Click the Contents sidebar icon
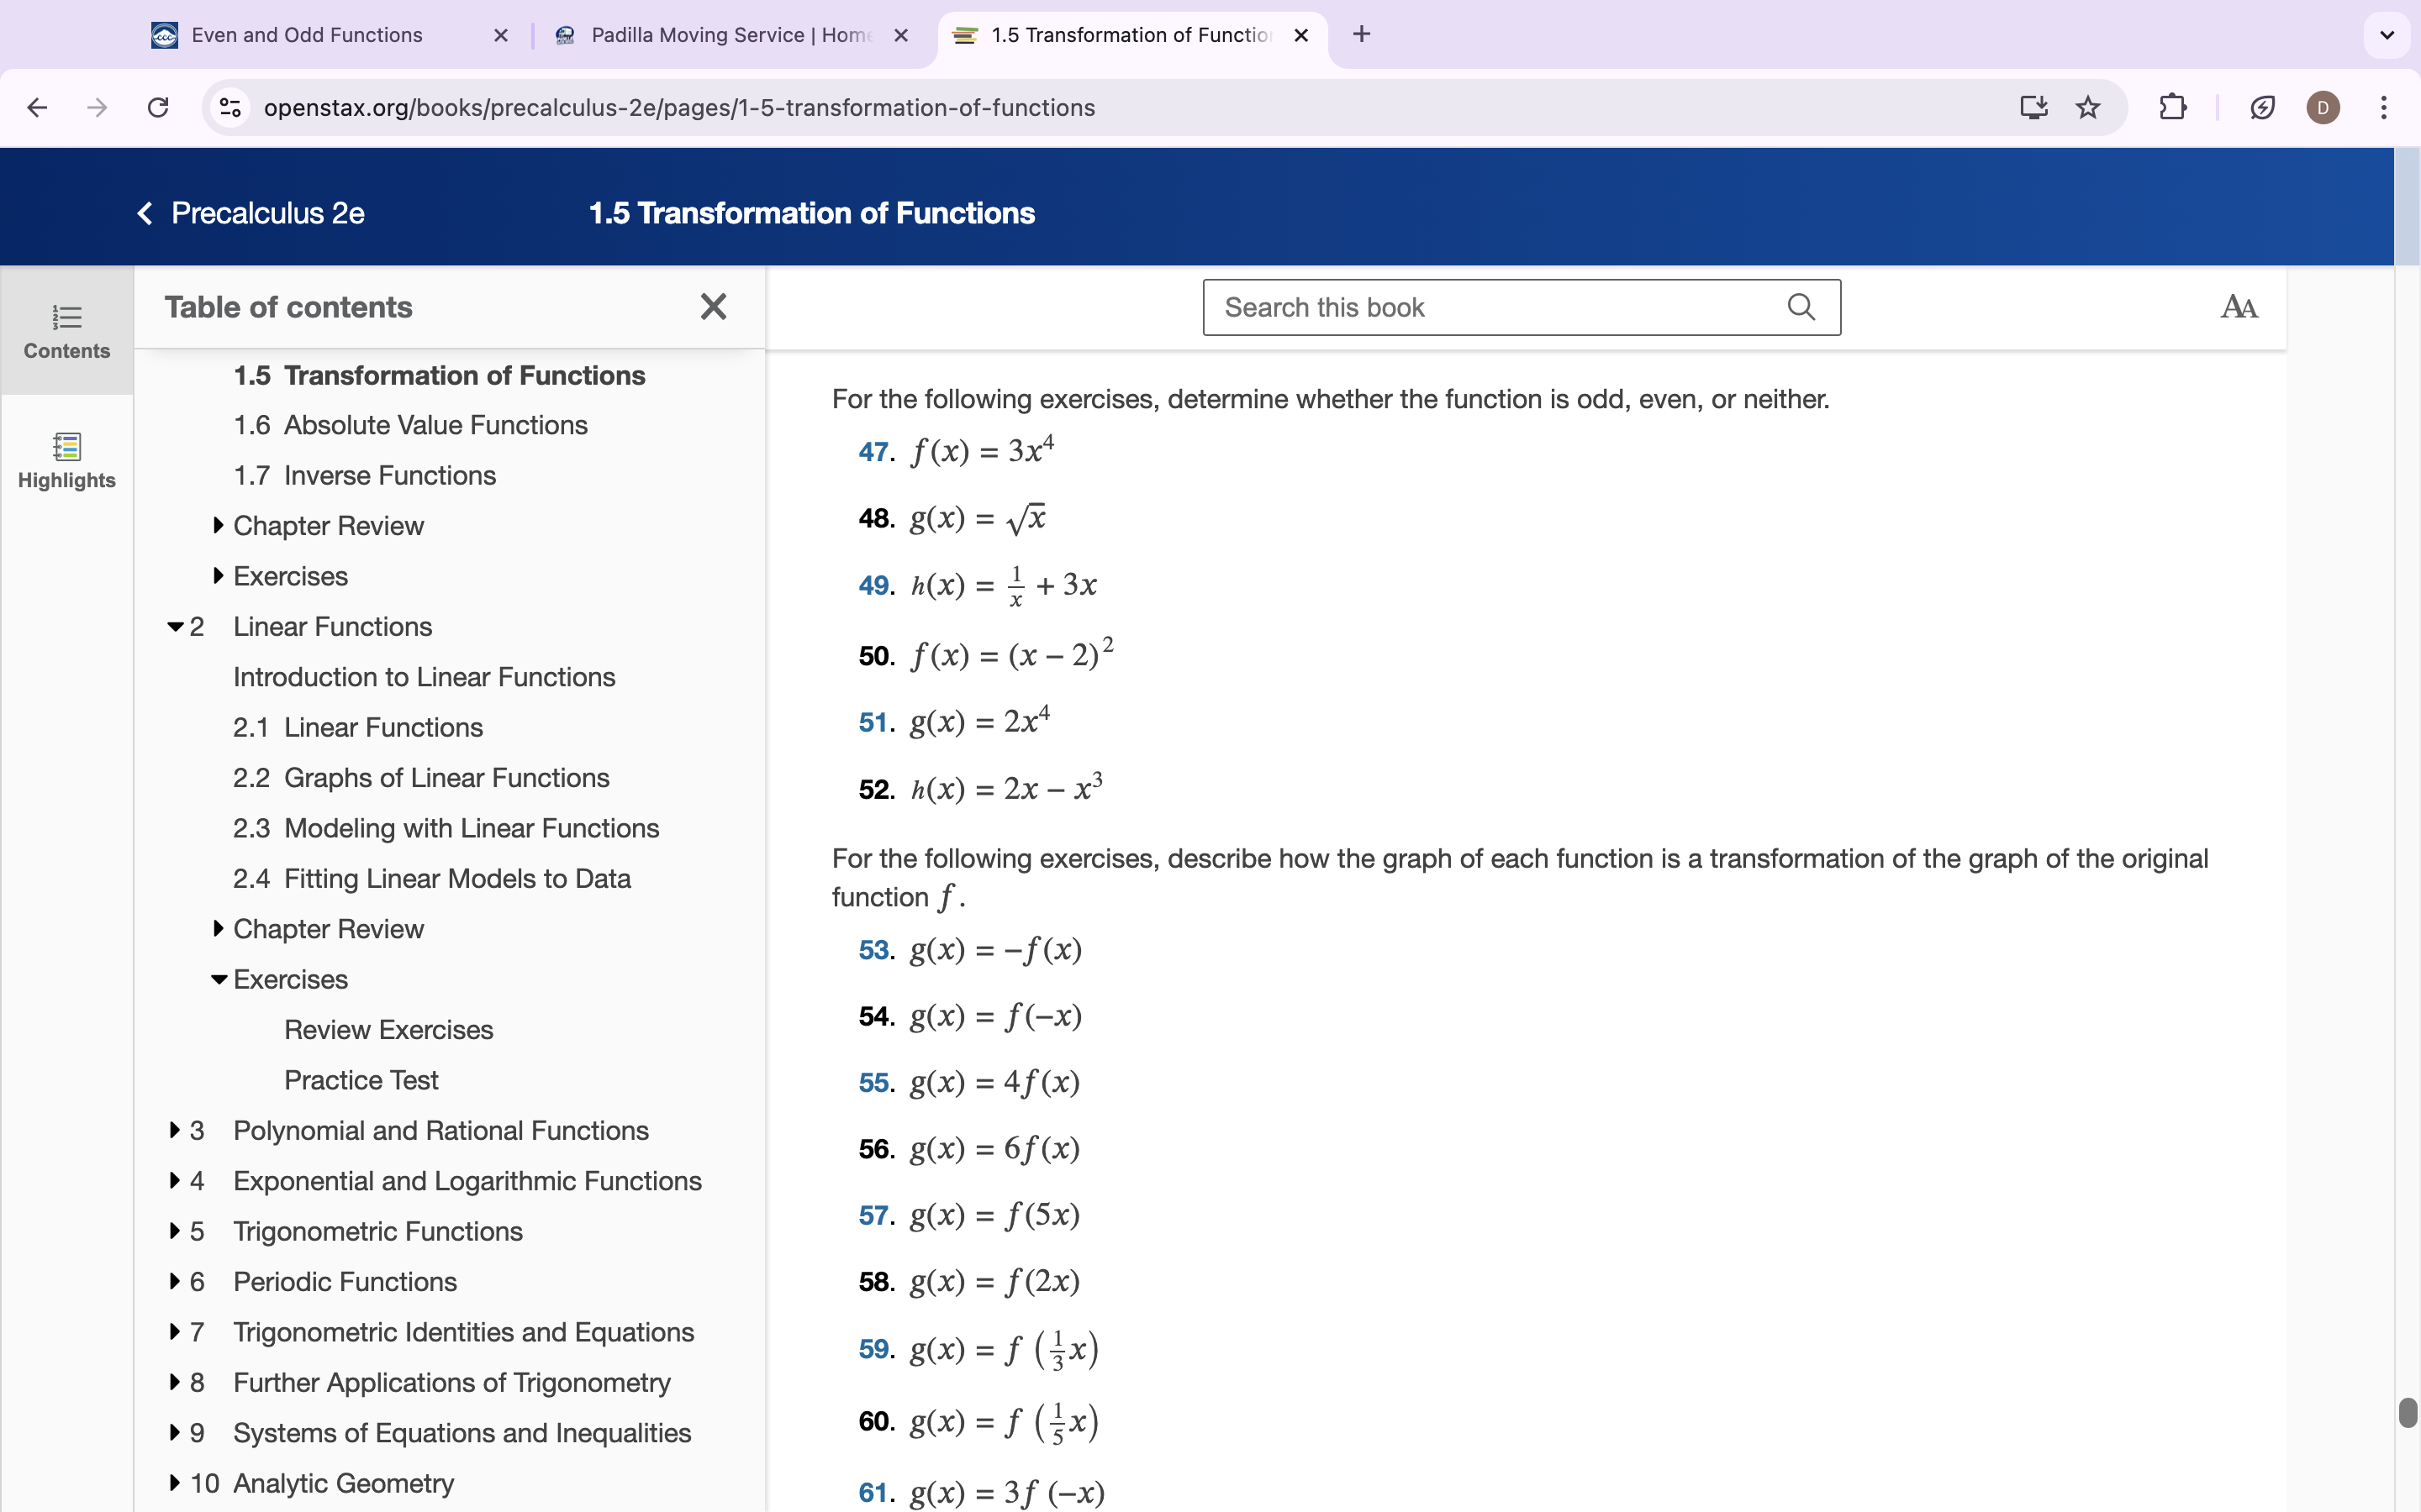 [x=66, y=331]
